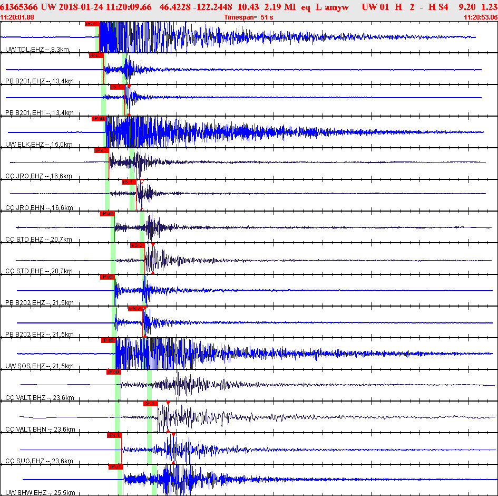Click the 'PB B201 EH1 -- 13.4km' station label

coord(40,112)
